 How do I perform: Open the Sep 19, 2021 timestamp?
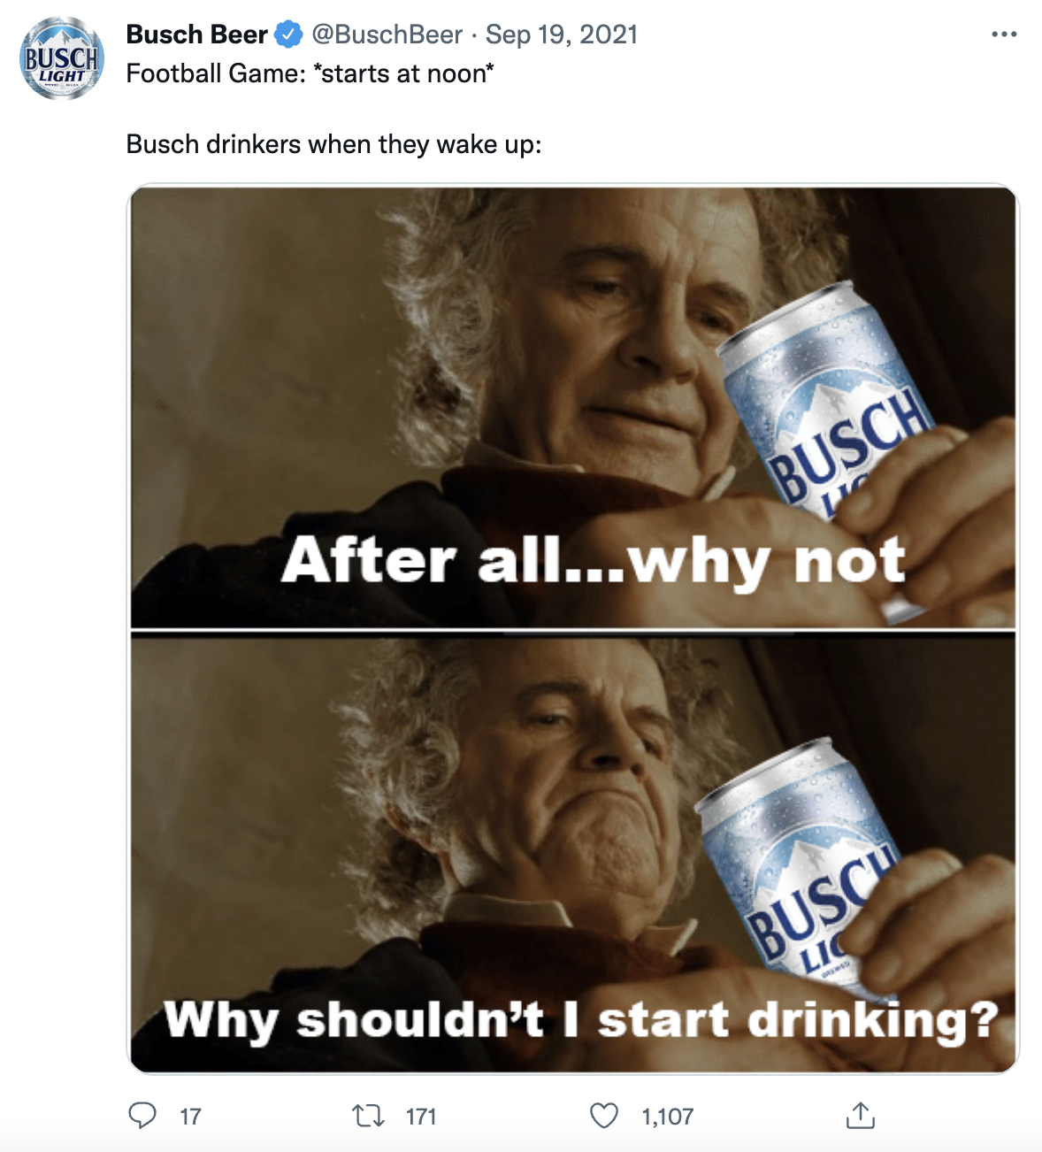562,35
